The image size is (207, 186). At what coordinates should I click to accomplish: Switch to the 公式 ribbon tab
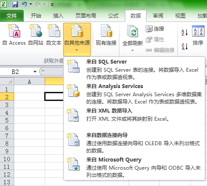point(113,16)
